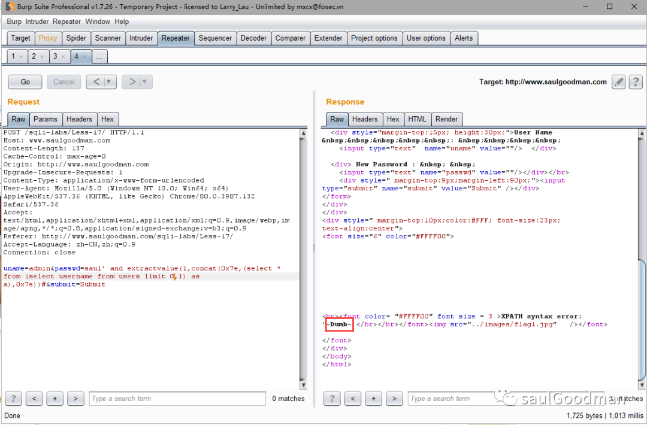The width and height of the screenshot is (647, 425).
Task: Switch to the Decoder tab
Action: (254, 38)
